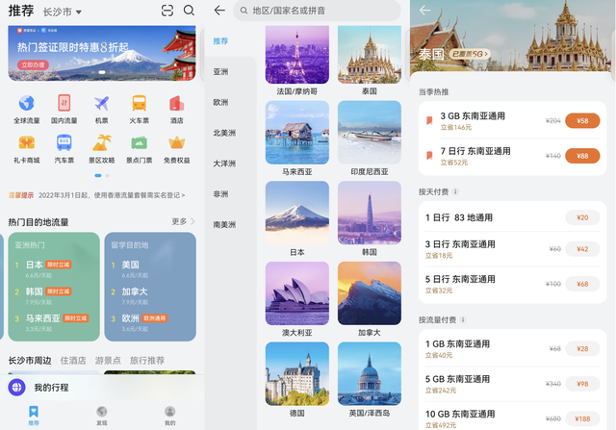Choose the 印度尼西亚 destination thumbnail
The height and width of the screenshot is (430, 616).
[x=370, y=133]
